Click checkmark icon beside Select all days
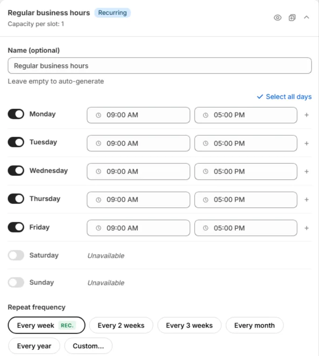This screenshot has height=356, width=319. (260, 97)
